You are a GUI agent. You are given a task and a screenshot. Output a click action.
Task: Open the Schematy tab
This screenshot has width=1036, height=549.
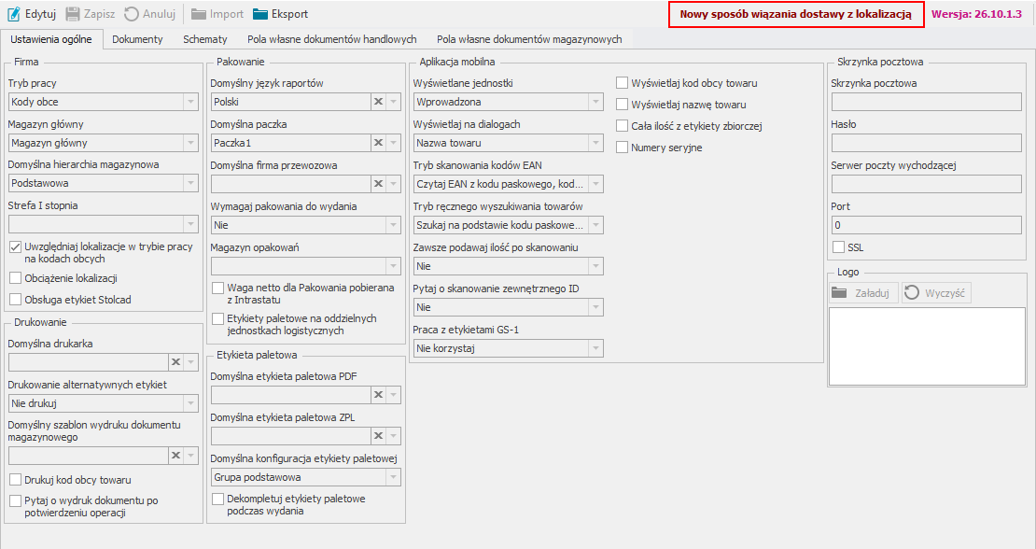pos(204,39)
